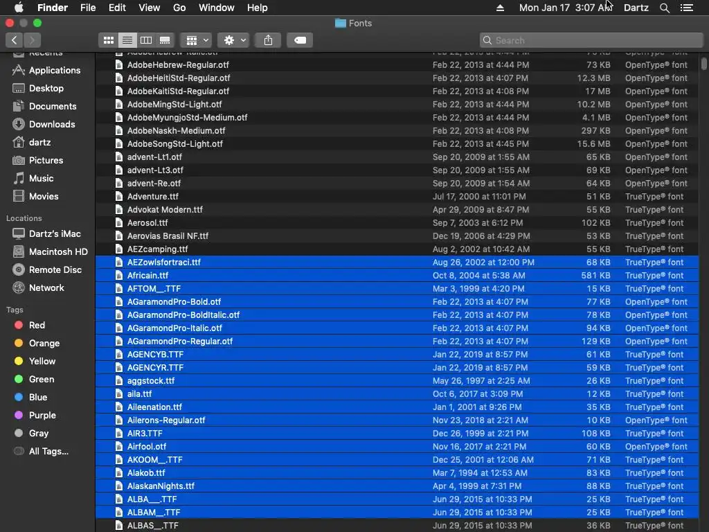Open Notification Center list icon
Viewport: 709px width, 532px height.
[x=687, y=8]
